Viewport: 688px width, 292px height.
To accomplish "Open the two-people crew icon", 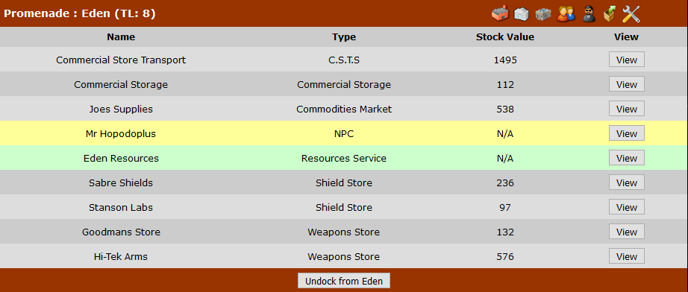I will (566, 14).
